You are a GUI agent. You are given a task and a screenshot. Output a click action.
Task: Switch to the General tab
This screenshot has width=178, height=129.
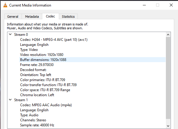tap(13, 17)
